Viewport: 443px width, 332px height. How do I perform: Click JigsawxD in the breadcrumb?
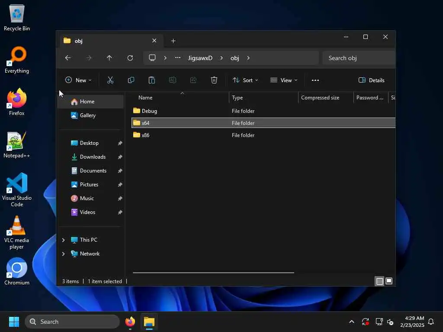click(200, 58)
